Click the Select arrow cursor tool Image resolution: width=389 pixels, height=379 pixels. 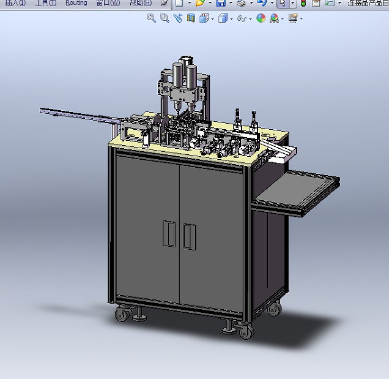point(281,3)
